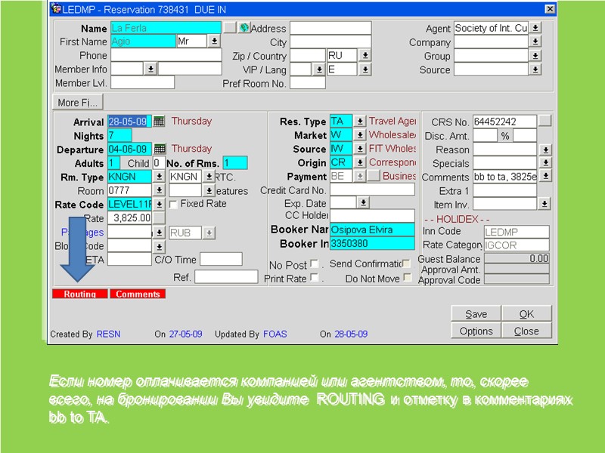This screenshot has width=605, height=453.
Task: Open the Rate Code dropdown
Action: [159, 204]
